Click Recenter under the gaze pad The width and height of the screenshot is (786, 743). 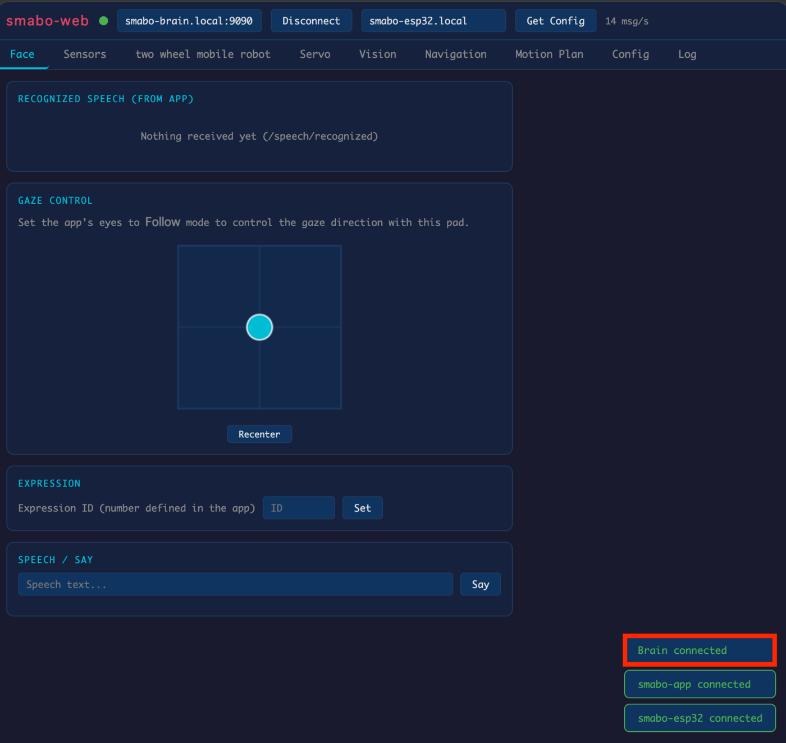259,434
